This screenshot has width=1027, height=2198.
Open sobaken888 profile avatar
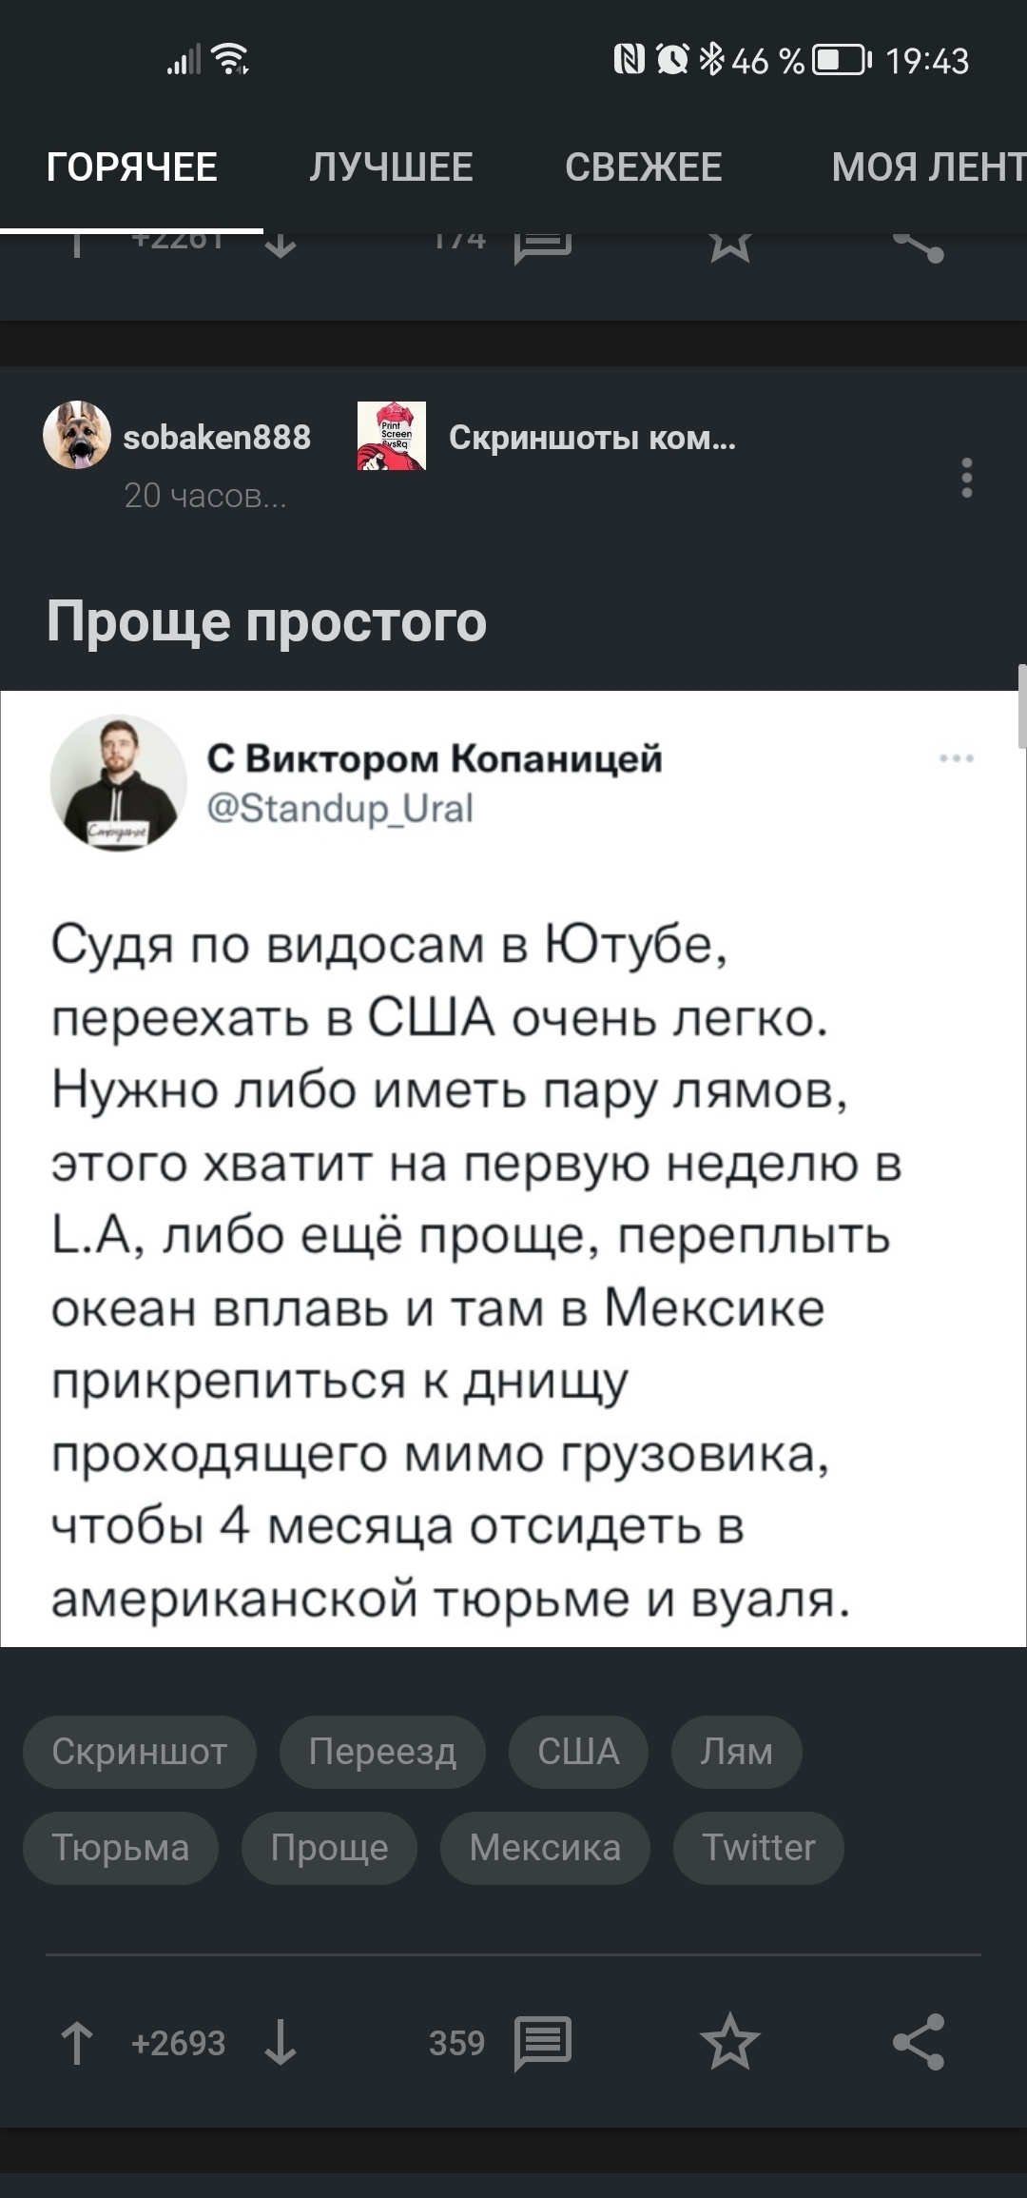[x=77, y=436]
